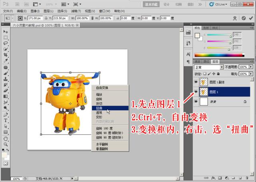The image size is (256, 182).
Task: Select the Path Selection tool
Action: point(6,126)
